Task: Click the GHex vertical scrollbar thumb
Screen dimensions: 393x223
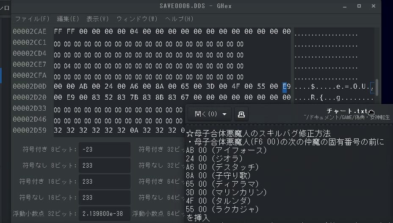Action: (x=376, y=87)
